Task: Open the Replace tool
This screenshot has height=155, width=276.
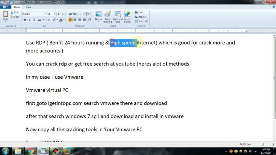Action: (140, 17)
